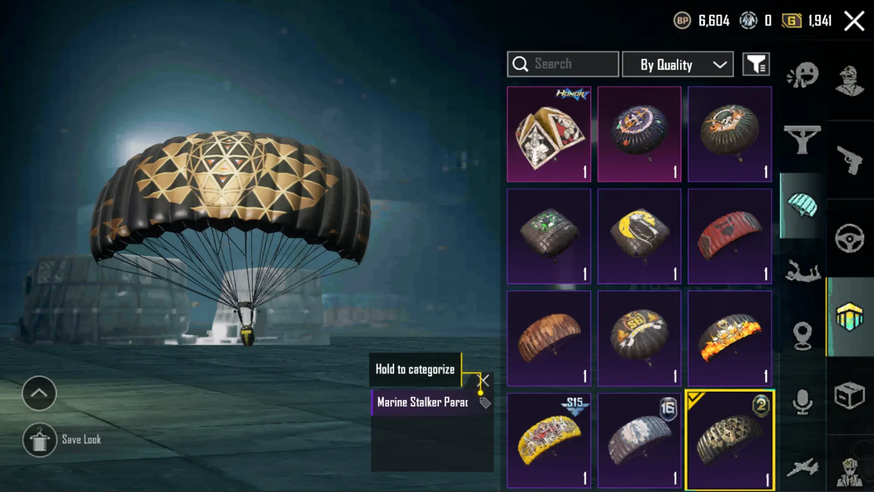The image size is (874, 492).
Task: Open the microphone voice pack category
Action: click(802, 402)
